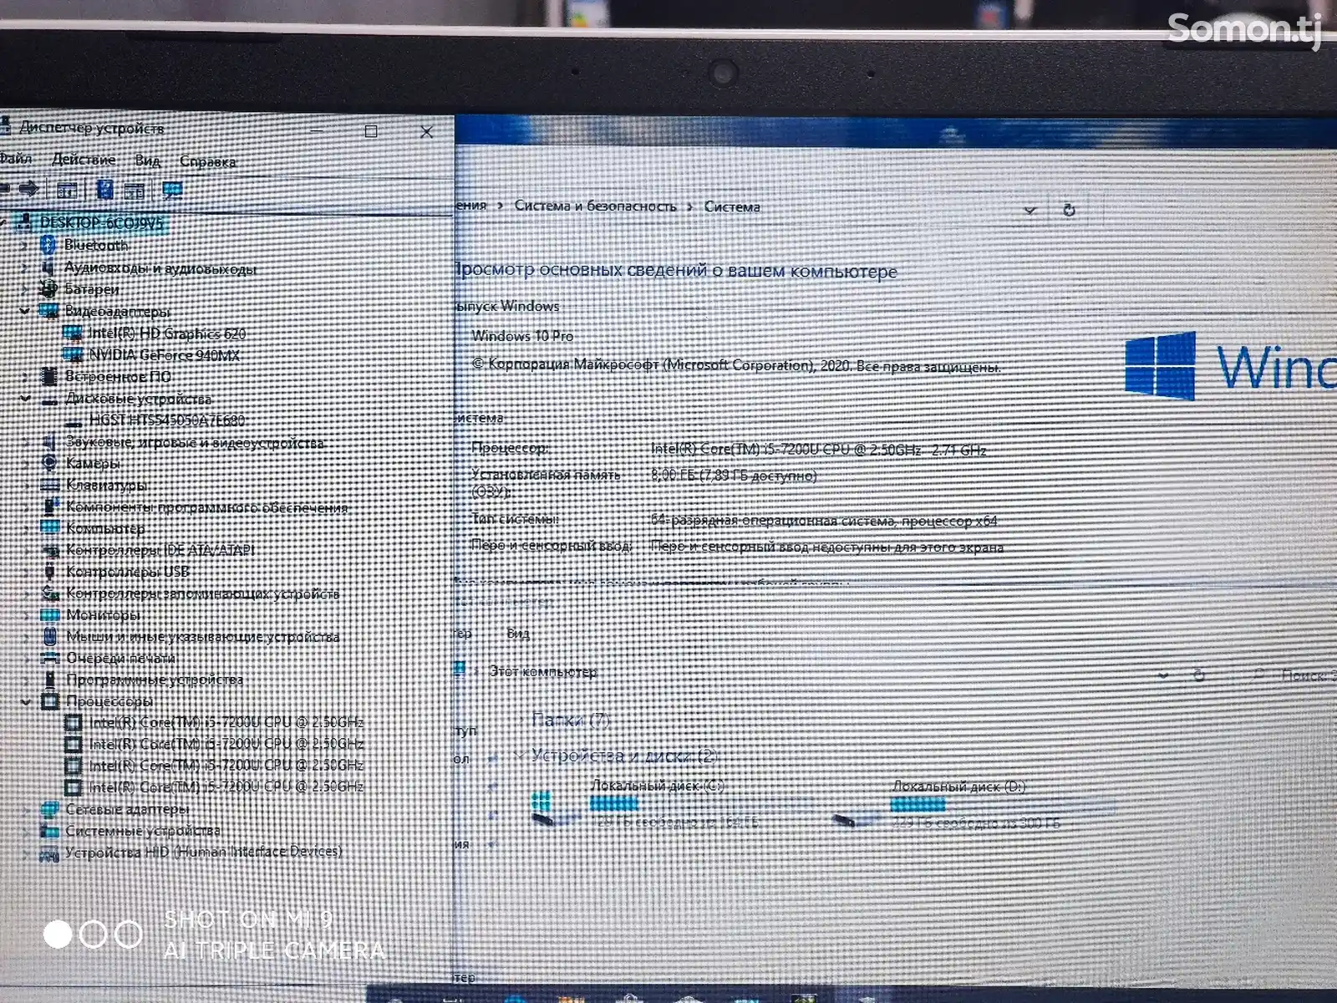Collapse the DESKTOP root tree node
The image size is (1337, 1003).
click(x=4, y=222)
